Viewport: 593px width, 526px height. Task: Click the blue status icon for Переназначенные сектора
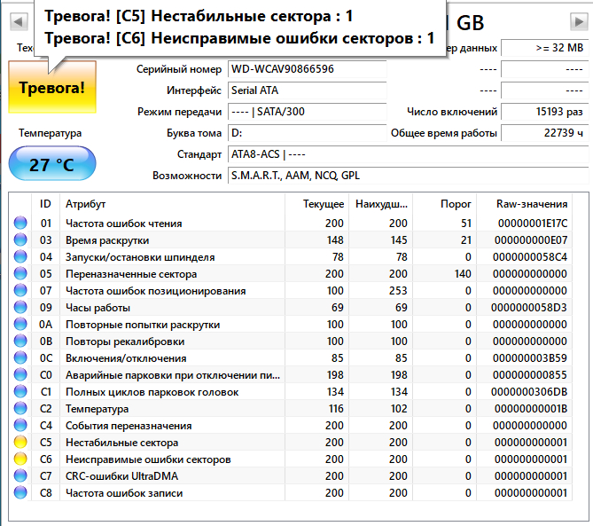[x=20, y=274]
